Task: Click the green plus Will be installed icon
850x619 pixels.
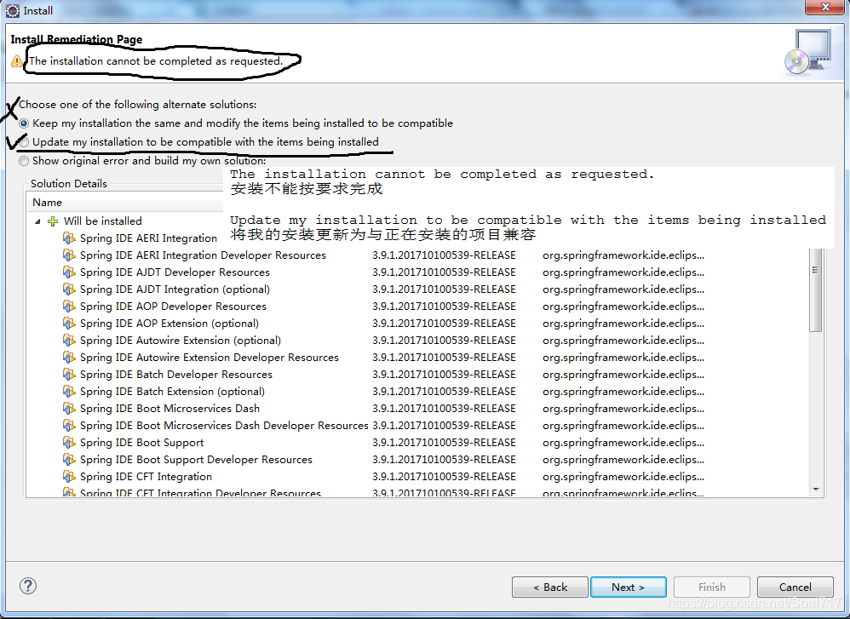Action: point(53,221)
